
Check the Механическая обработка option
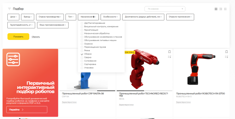[82, 34]
